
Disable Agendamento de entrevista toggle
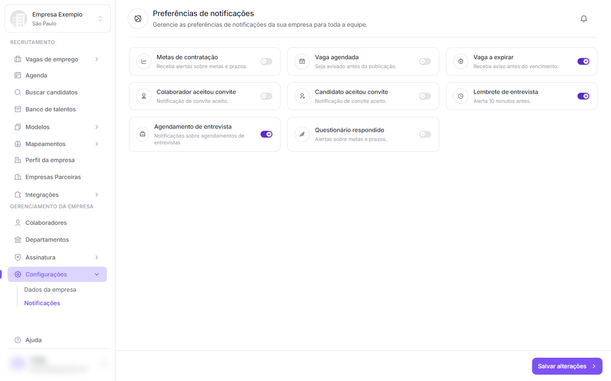(266, 134)
